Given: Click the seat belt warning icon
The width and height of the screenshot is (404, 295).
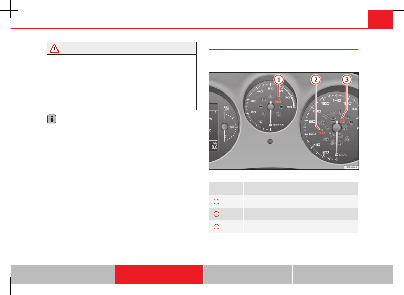Looking at the screenshot, I should [340, 112].
